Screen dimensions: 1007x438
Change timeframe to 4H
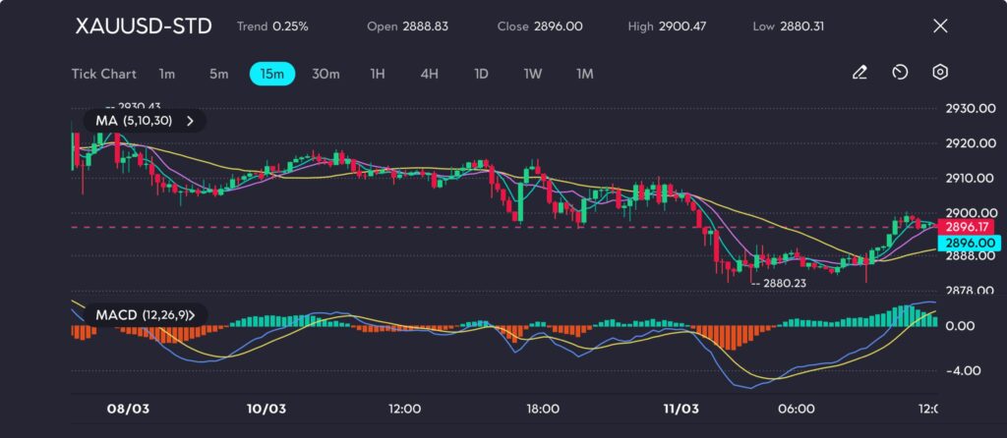[x=429, y=74]
